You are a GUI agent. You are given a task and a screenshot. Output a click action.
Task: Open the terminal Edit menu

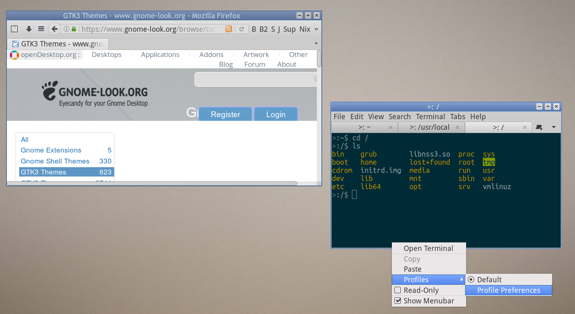point(357,117)
